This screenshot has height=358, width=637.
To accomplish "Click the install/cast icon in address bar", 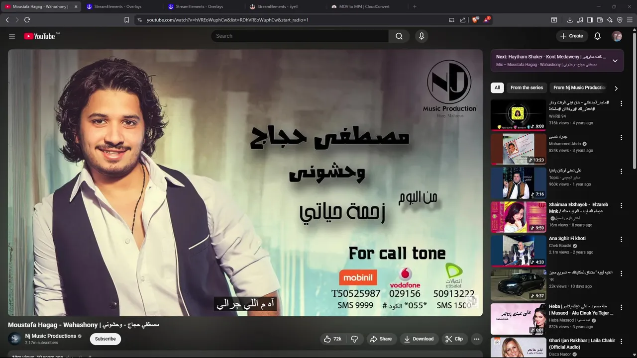I will pos(451,20).
